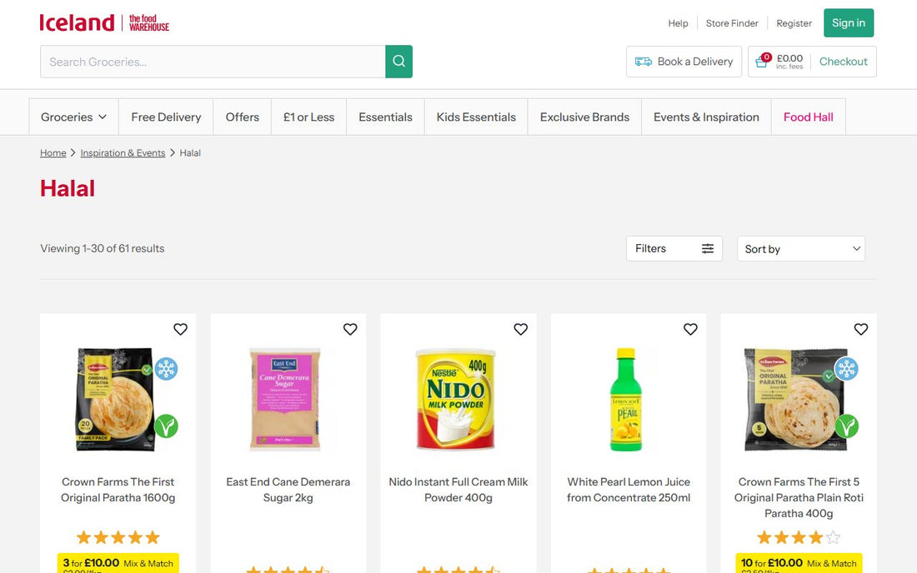The height and width of the screenshot is (573, 917).
Task: Click vegan leaf badge on Paratha 400g
Action: [846, 426]
